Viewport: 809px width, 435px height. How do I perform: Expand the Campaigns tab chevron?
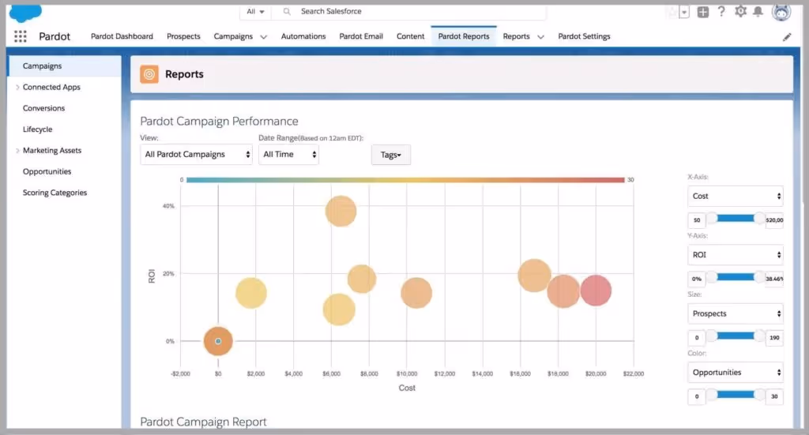pos(264,36)
